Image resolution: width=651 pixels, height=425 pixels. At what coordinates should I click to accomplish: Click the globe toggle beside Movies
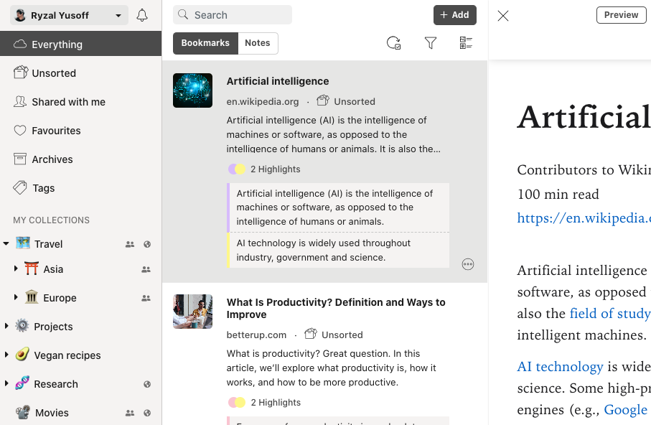click(147, 413)
